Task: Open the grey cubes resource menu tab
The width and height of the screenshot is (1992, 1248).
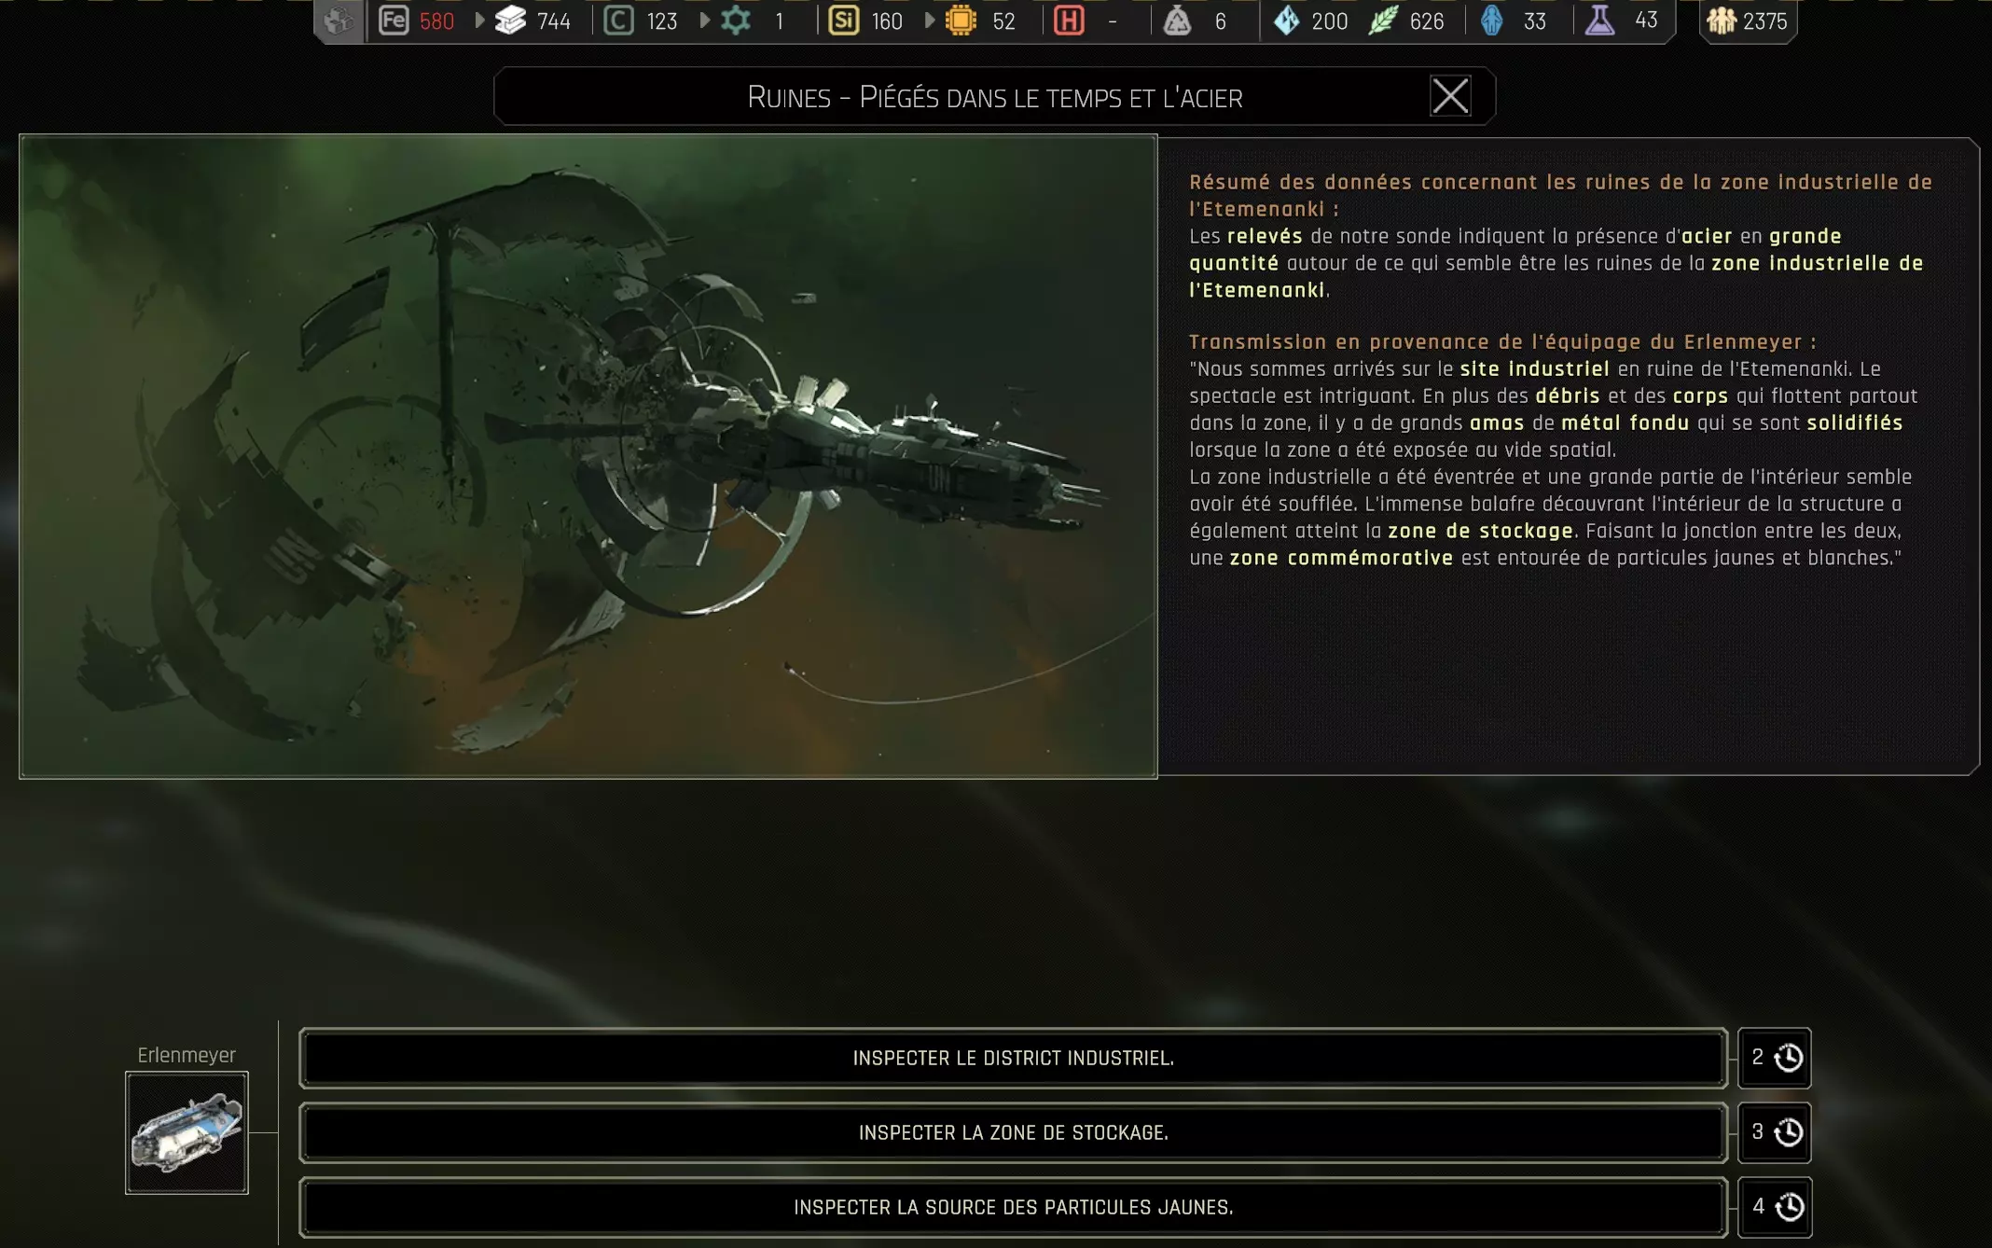Action: (339, 21)
